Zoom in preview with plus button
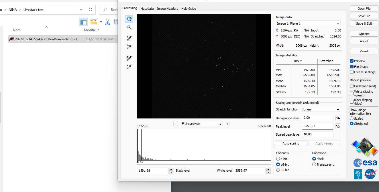 (x=227, y=124)
